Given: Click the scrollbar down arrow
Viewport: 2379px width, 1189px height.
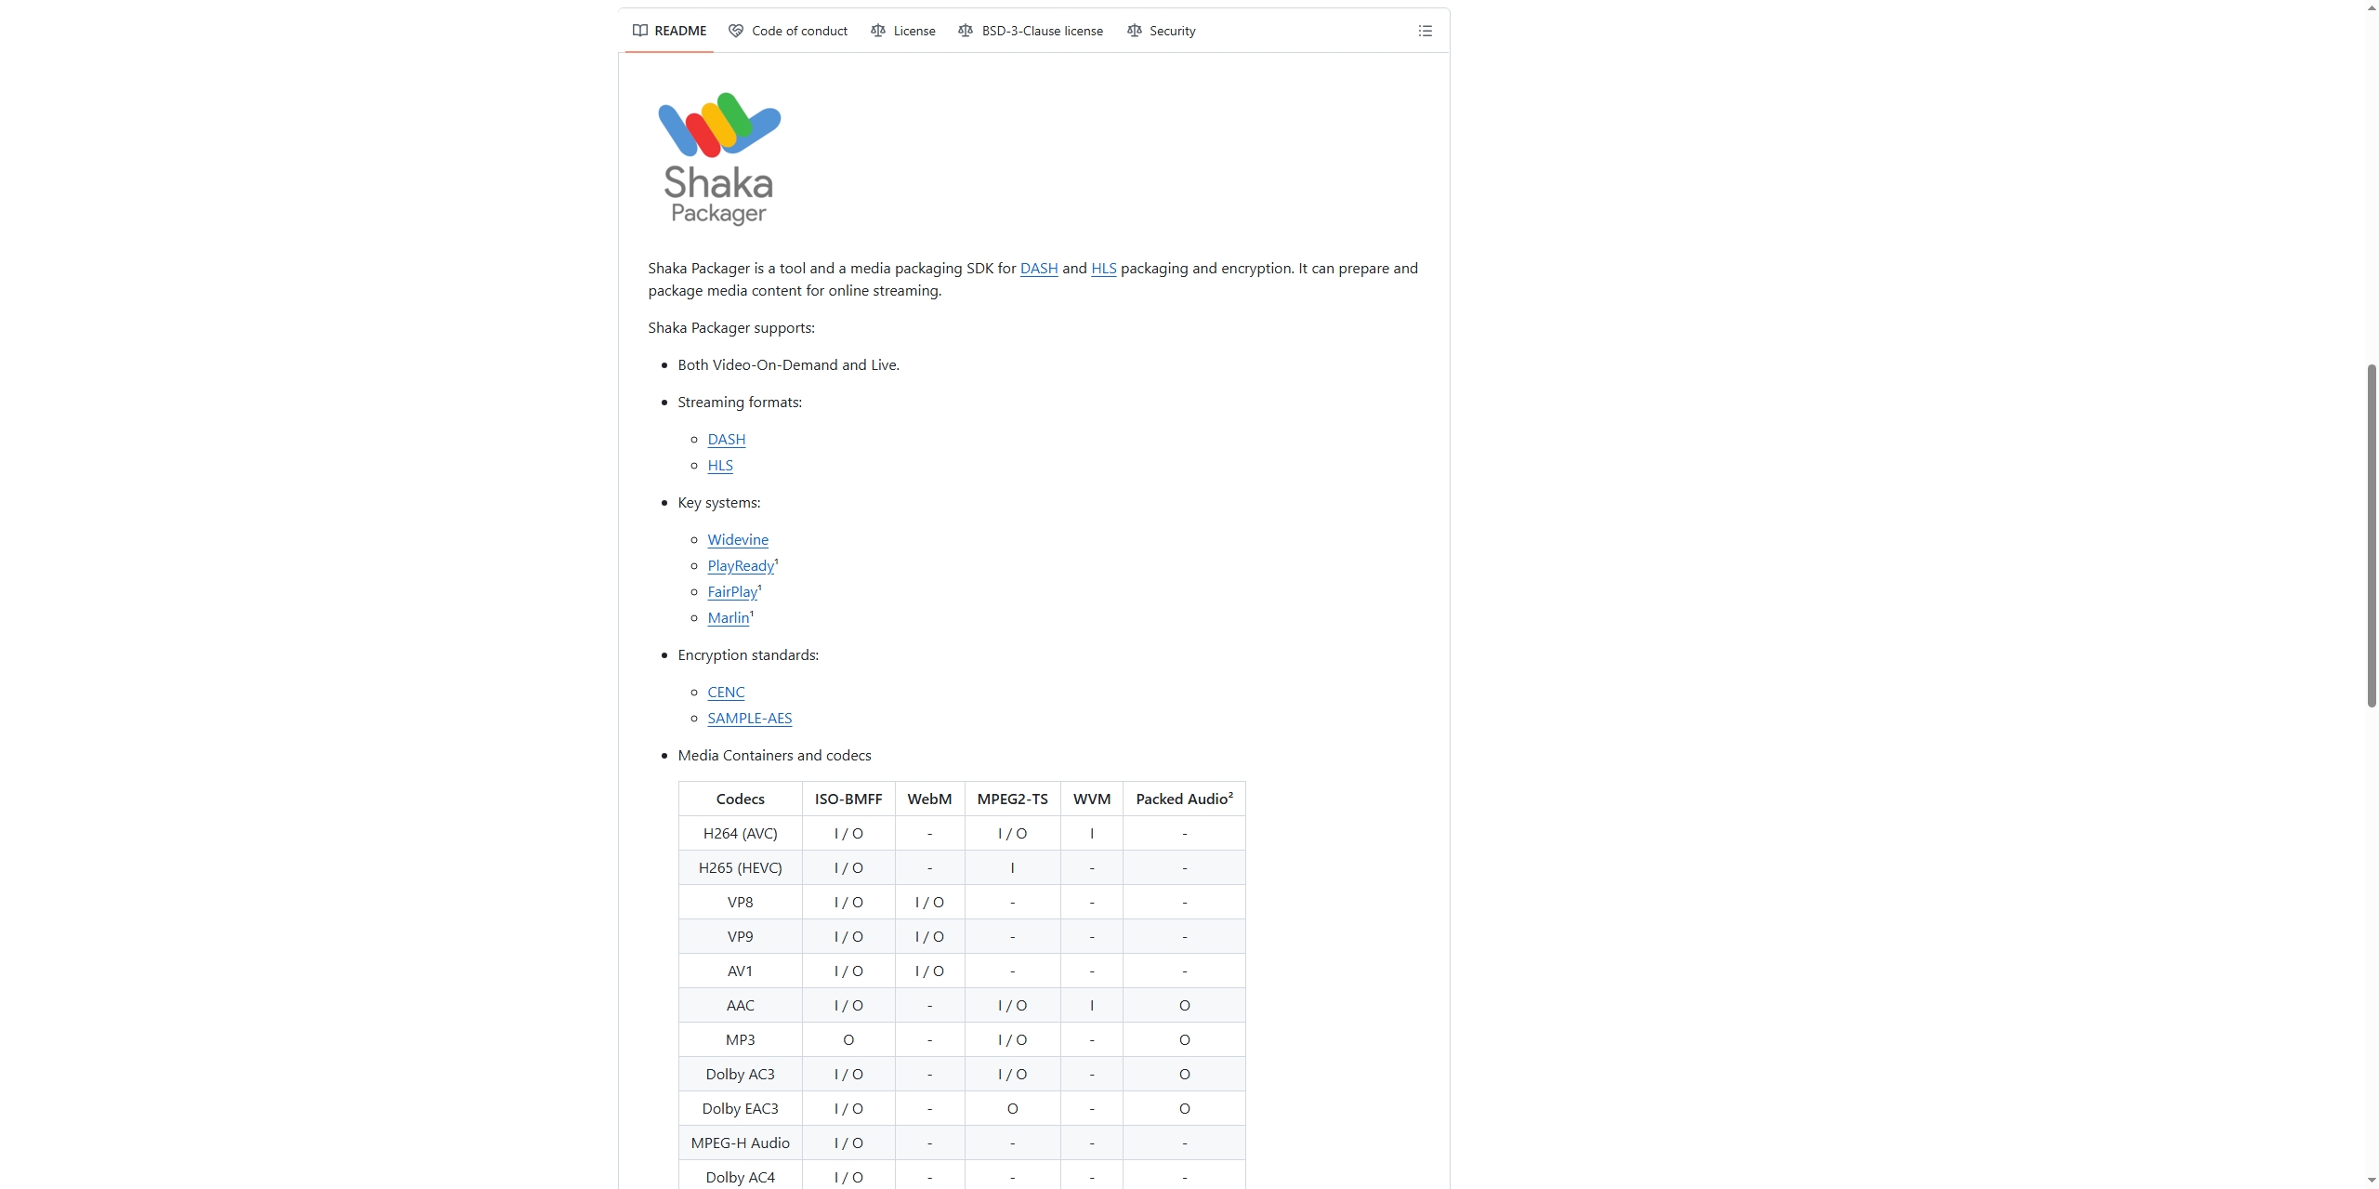Looking at the screenshot, I should click(2371, 1181).
